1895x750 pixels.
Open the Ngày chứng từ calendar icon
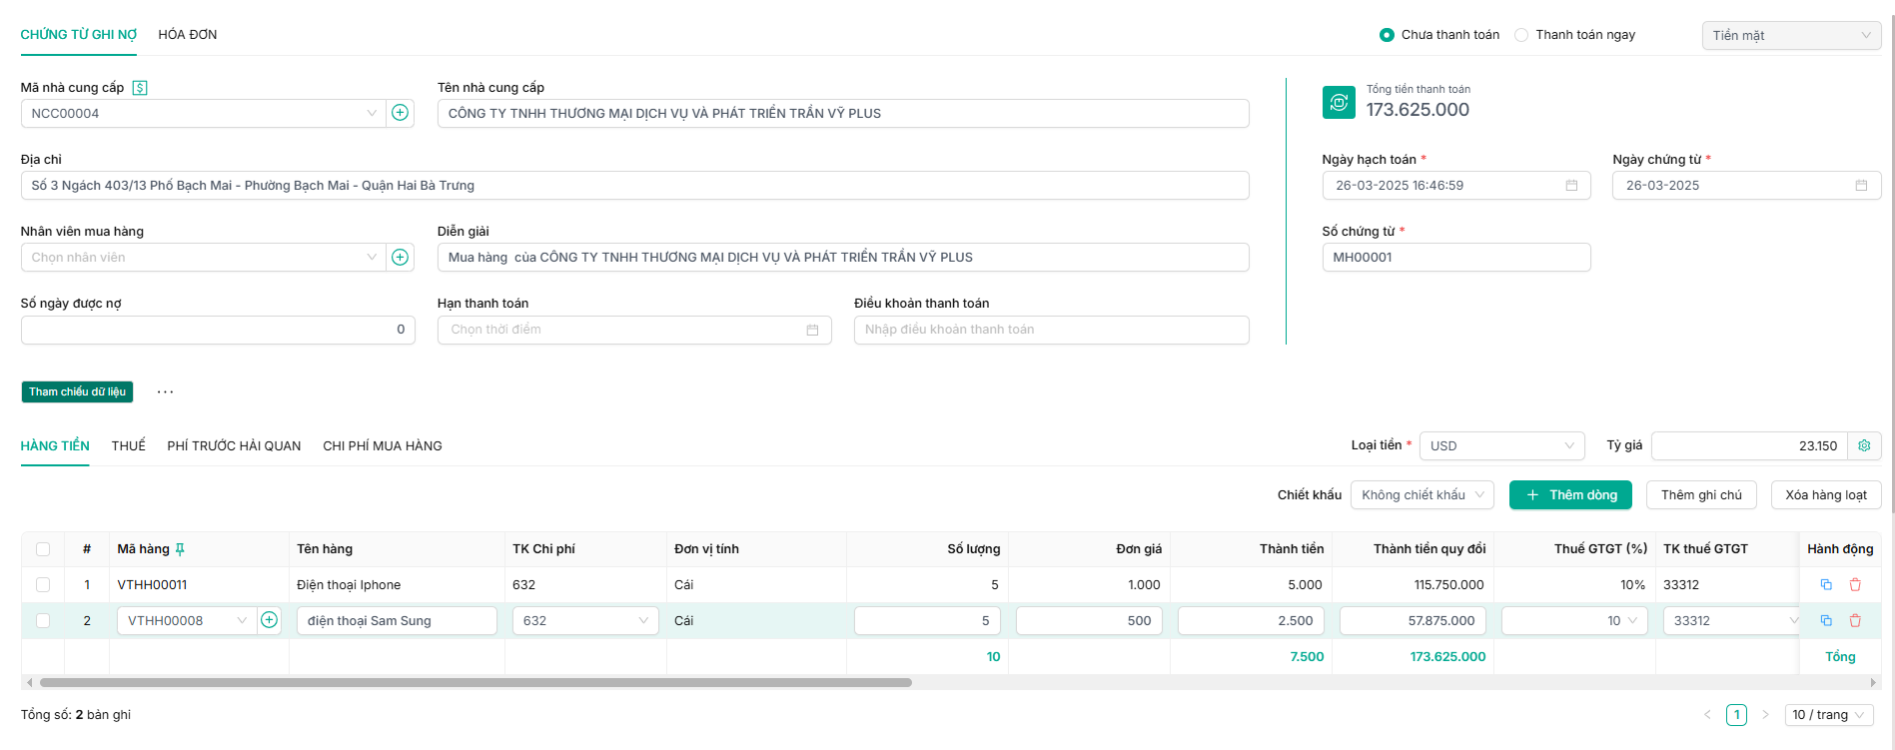(x=1861, y=186)
